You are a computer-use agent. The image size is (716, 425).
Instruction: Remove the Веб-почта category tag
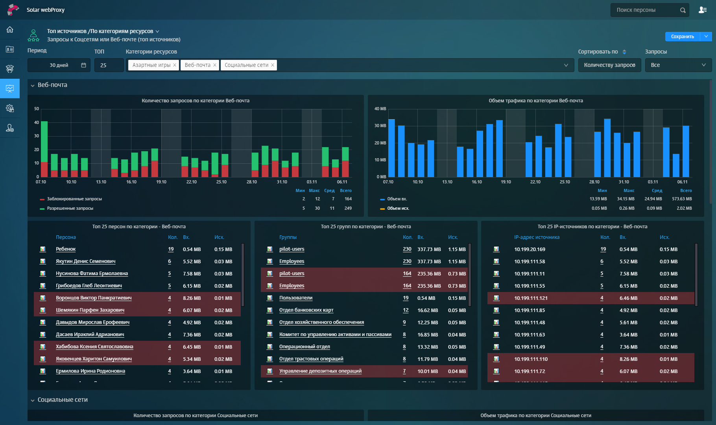point(215,65)
